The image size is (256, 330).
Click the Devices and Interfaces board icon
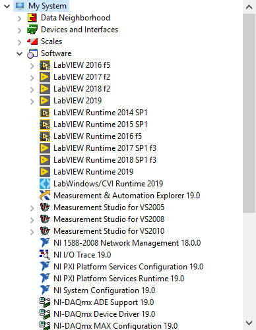point(32,30)
